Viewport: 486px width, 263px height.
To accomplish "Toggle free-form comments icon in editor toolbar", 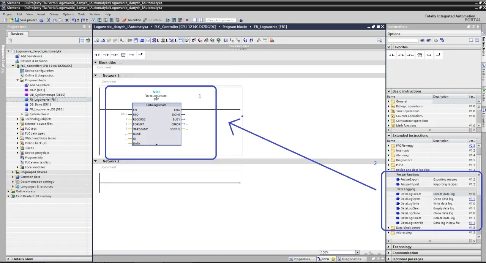I will (x=148, y=40).
